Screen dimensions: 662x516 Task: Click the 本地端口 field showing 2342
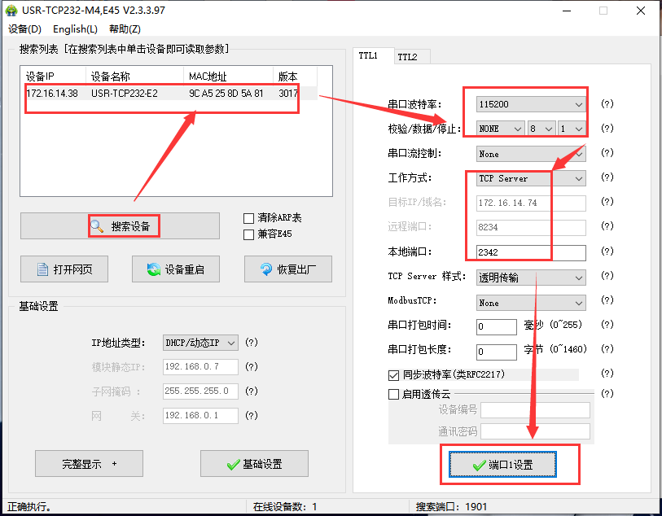click(x=530, y=253)
